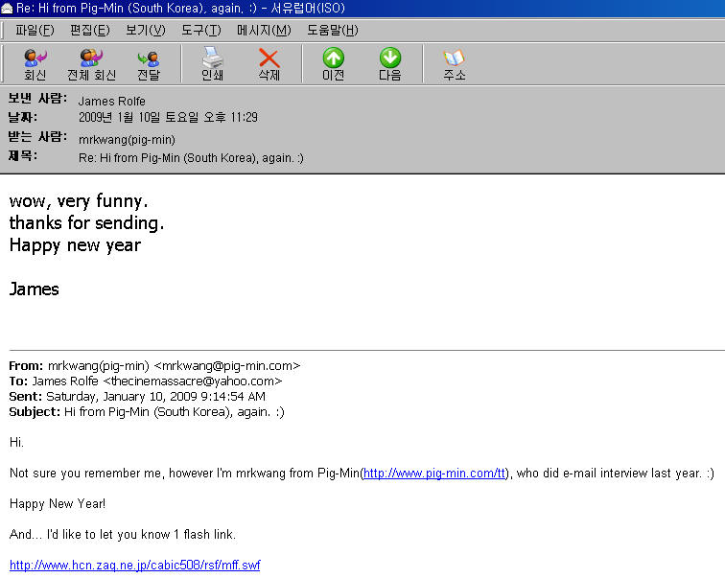Click the Reply (회신) toolbar icon
This screenshot has height=578, width=725.
click(x=35, y=64)
